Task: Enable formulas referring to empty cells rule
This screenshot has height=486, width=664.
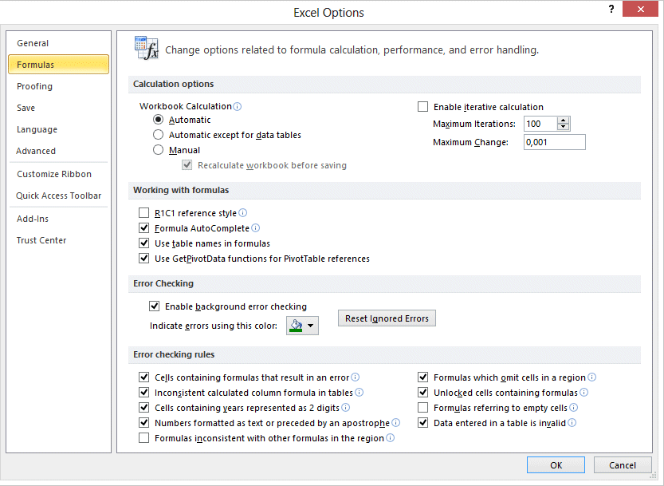Action: point(422,408)
